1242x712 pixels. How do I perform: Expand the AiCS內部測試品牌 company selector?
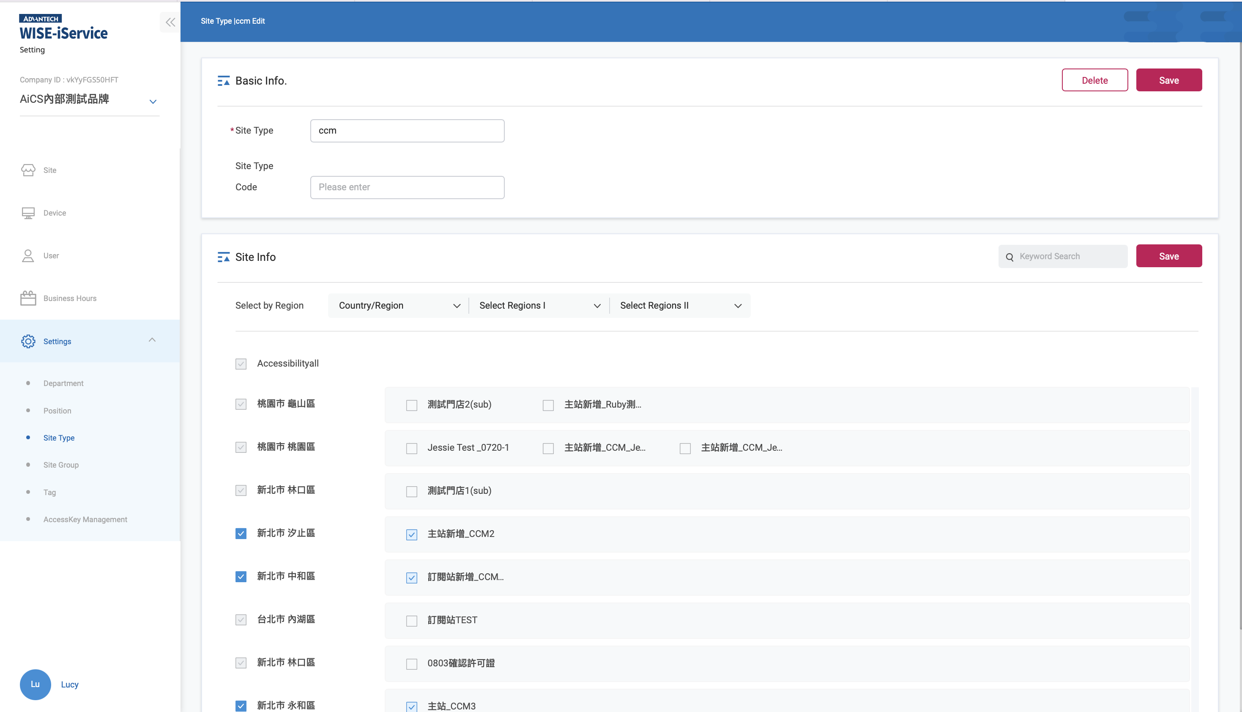tap(153, 101)
